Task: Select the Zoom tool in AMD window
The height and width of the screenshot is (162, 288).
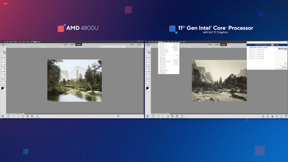Action: tap(2, 49)
